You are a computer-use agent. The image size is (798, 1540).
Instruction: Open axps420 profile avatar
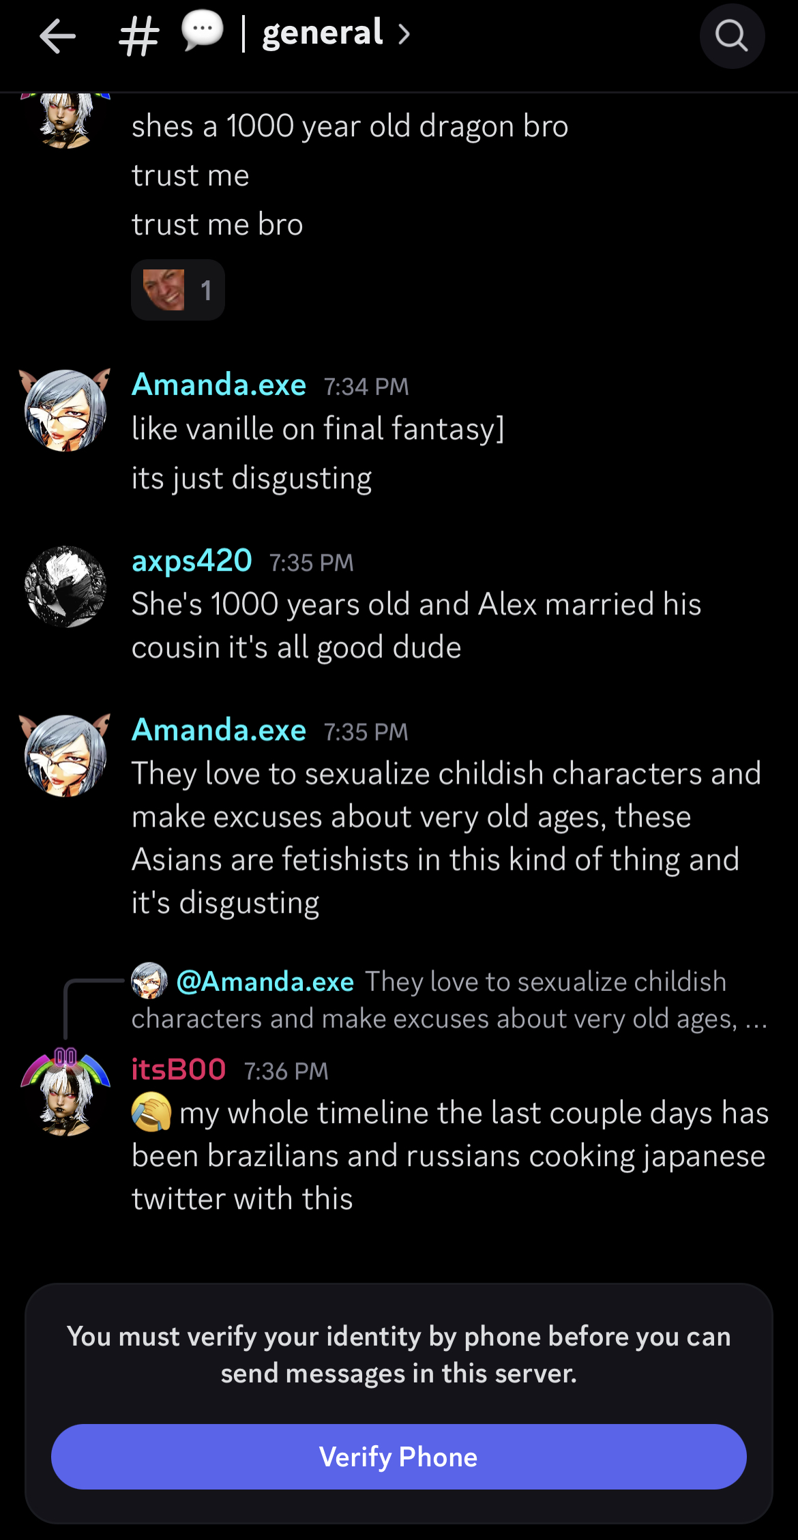point(65,587)
